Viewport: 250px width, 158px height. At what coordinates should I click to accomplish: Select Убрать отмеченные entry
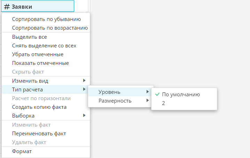click(38, 54)
